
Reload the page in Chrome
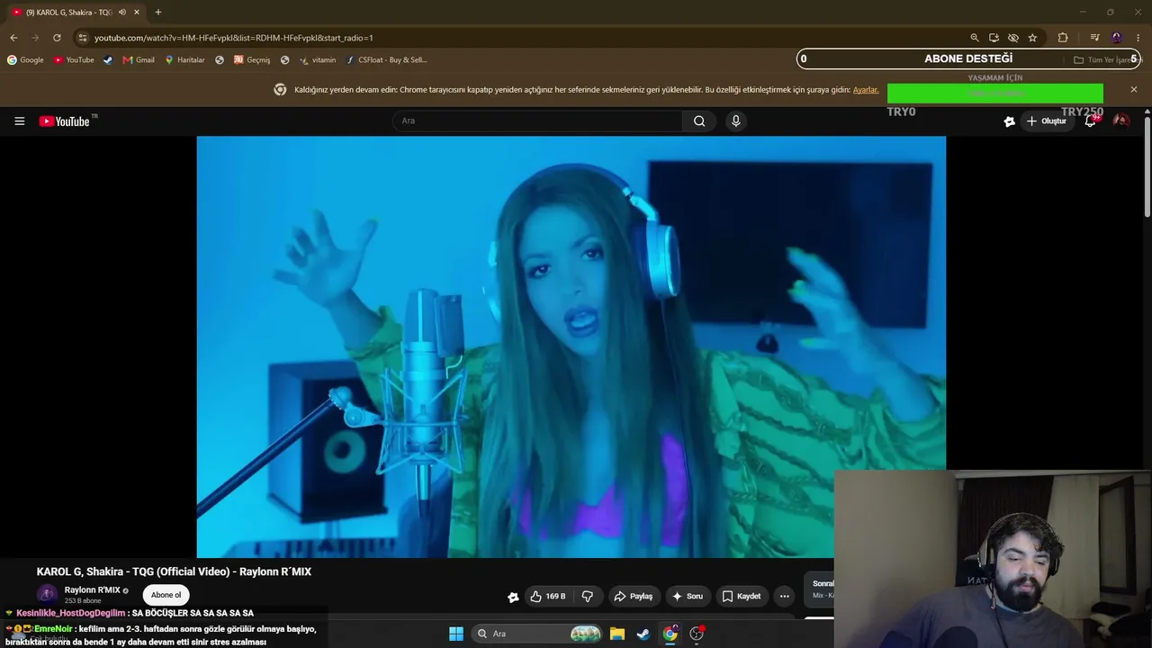click(57, 38)
